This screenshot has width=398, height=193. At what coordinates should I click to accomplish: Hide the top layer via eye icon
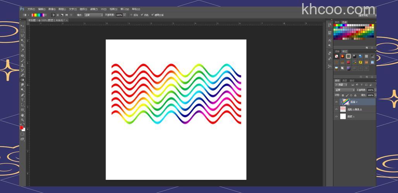(336, 102)
